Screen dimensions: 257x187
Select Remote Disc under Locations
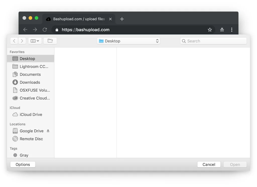click(x=31, y=139)
